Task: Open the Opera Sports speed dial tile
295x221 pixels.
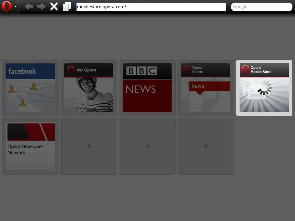Action: pos(206,88)
